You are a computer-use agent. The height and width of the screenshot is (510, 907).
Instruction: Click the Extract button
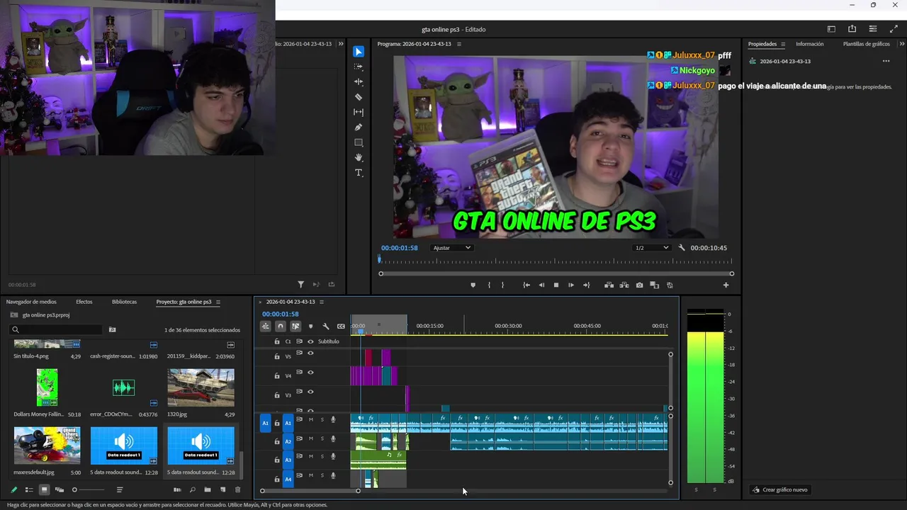click(x=624, y=285)
